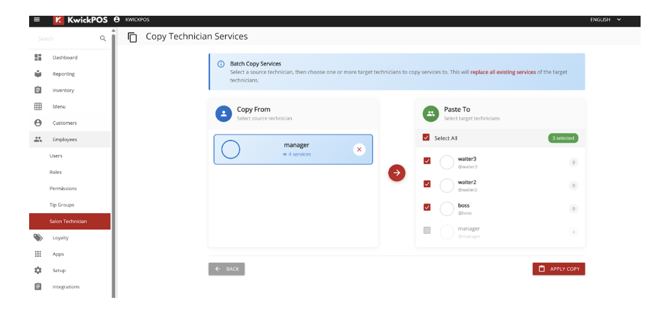
Task: Expand the Setup menu item
Action: pos(70,271)
